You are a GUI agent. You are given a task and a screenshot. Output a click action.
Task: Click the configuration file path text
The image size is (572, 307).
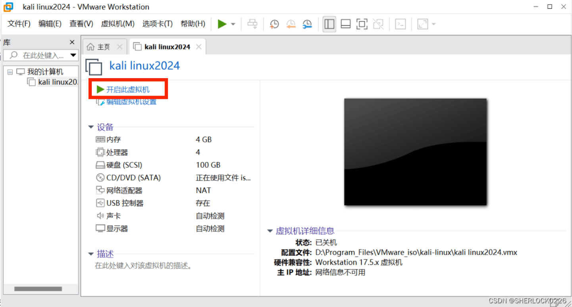coord(416,252)
